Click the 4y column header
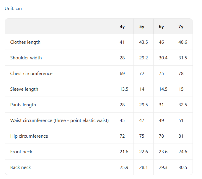This screenshot has width=202, height=179. 122,27
